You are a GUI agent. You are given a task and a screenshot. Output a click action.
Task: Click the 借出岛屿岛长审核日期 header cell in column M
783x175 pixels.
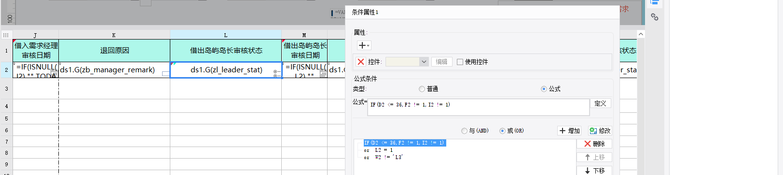click(304, 51)
